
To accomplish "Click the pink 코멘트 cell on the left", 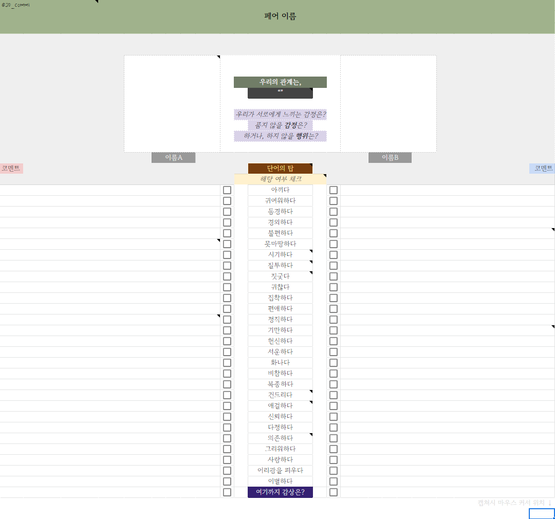I will (11, 168).
